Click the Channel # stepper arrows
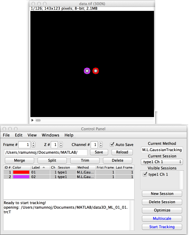189x235 pixels. click(101, 145)
